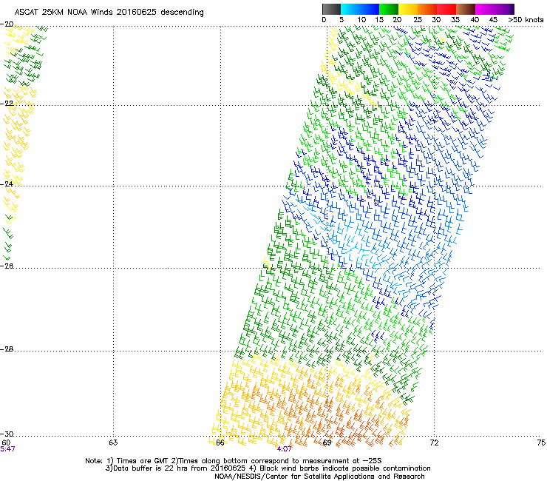Screen dimensions: 547x481
Task: Click the longitude label '60'
Action: (6, 443)
